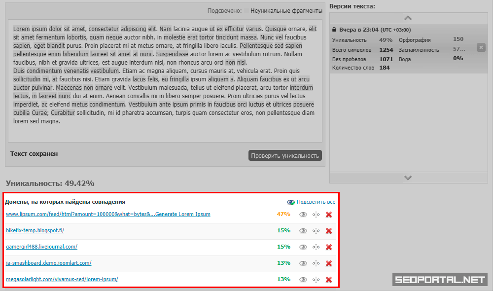This screenshot has width=493, height=291.
Task: Click compare icon for gamergirl488.livejournal.com row
Action: 316,247
